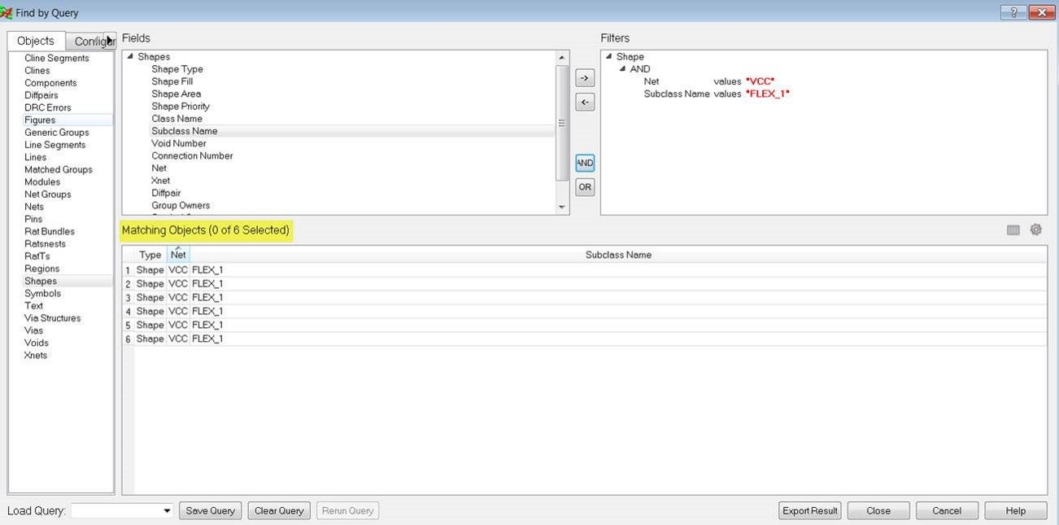Click the OR operator button
Image resolution: width=1059 pixels, height=525 pixels.
(x=585, y=187)
